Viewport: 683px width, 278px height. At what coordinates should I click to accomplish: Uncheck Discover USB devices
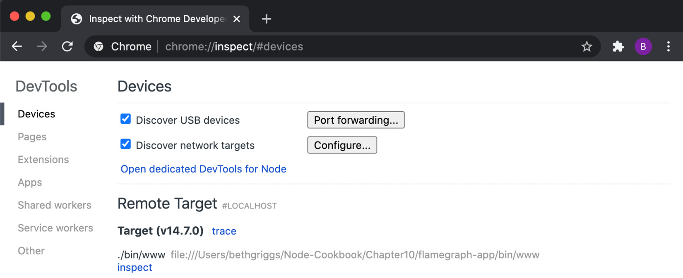125,119
